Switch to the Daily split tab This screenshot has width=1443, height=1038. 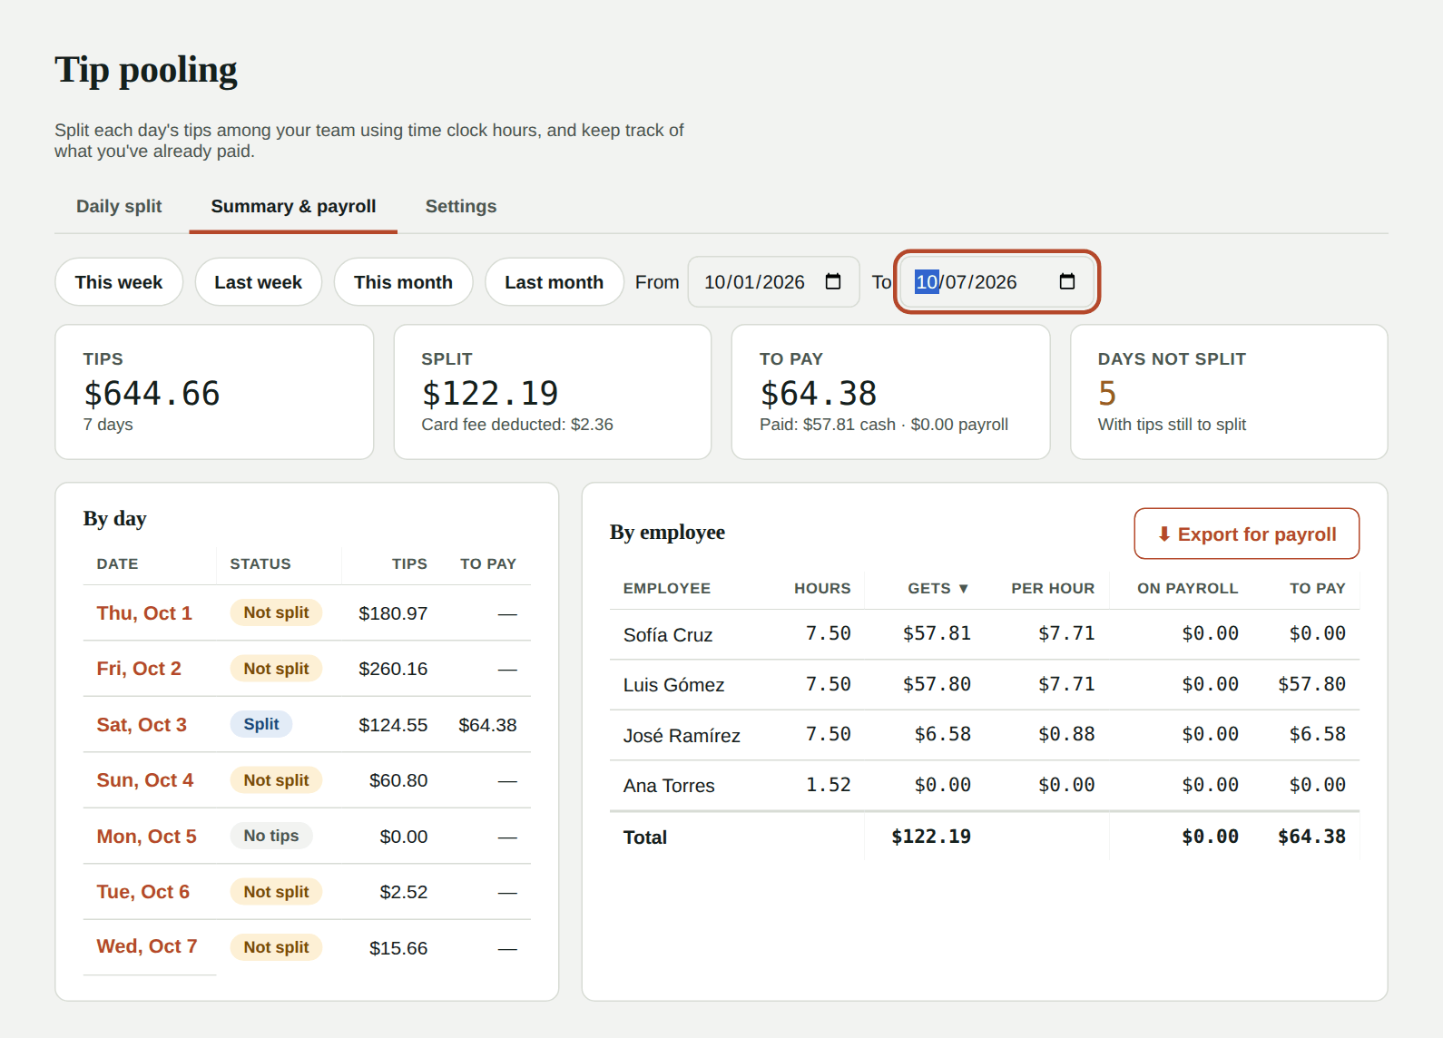coord(119,206)
